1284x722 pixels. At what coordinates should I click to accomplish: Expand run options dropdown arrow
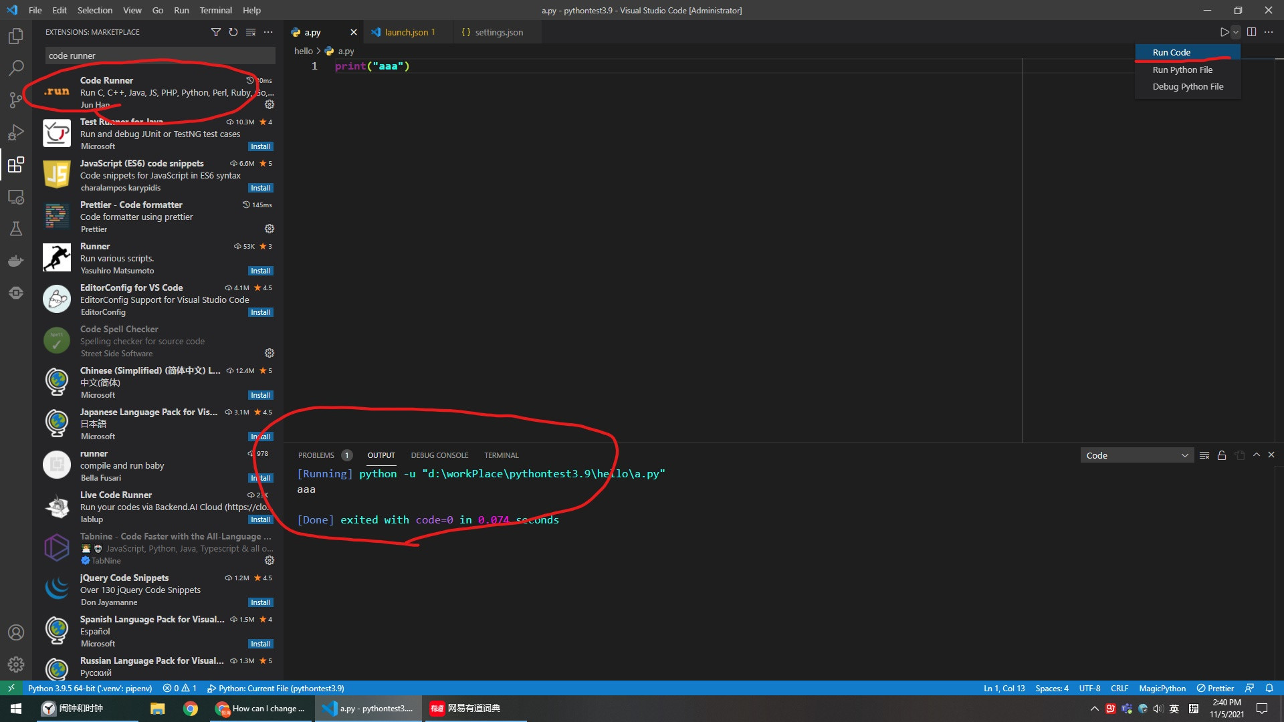click(1236, 32)
